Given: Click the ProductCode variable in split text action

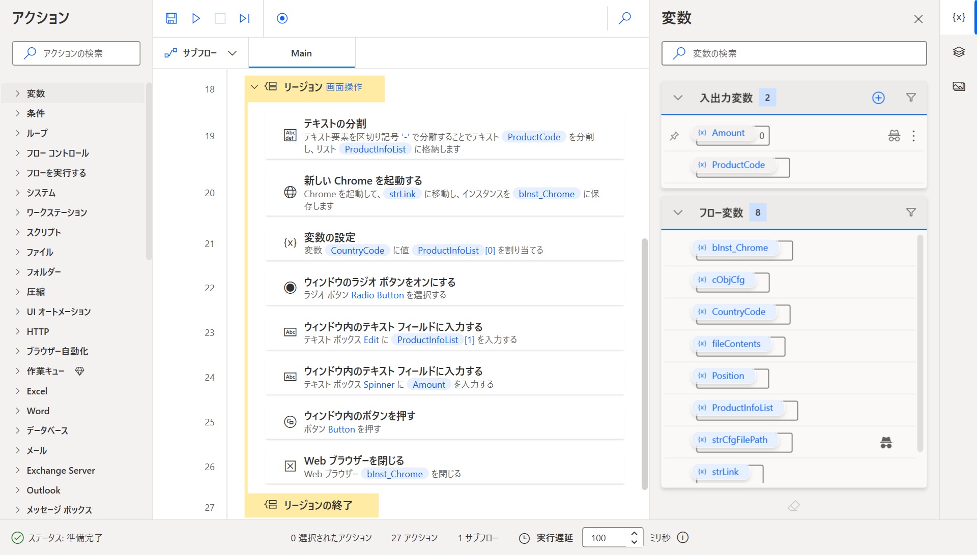Looking at the screenshot, I should click(534, 137).
